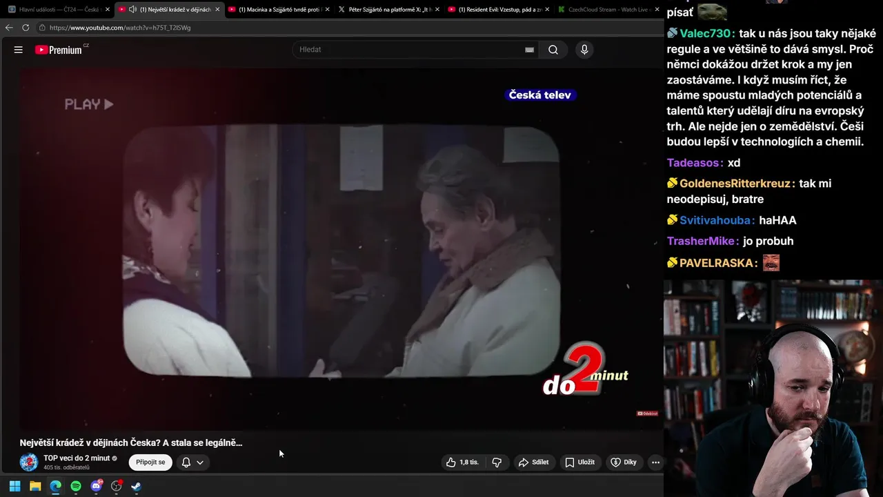Open File Explorer from the taskbar
Viewport: 883px width, 497px height.
click(x=35, y=486)
